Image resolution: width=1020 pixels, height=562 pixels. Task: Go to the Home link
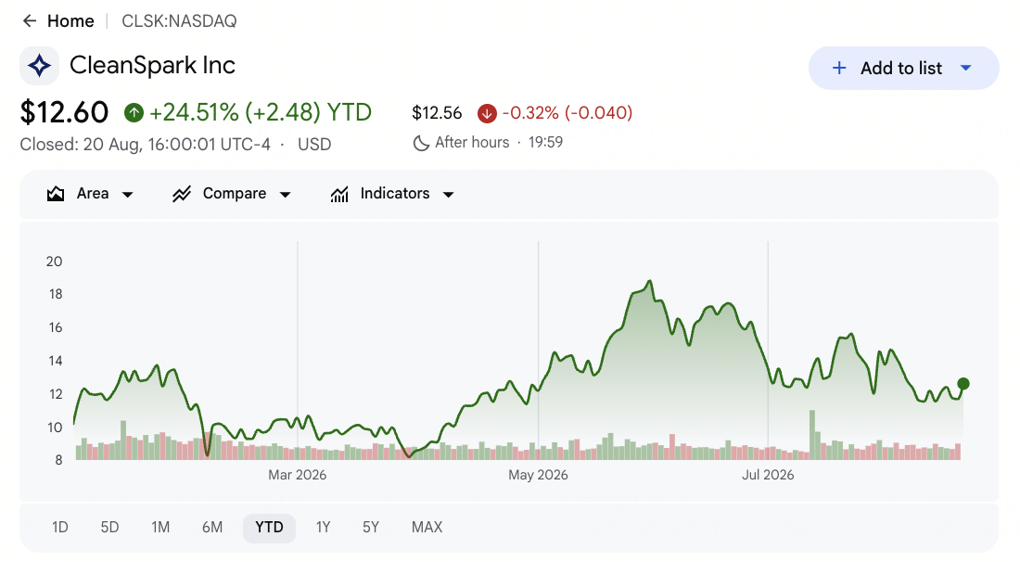[x=70, y=20]
